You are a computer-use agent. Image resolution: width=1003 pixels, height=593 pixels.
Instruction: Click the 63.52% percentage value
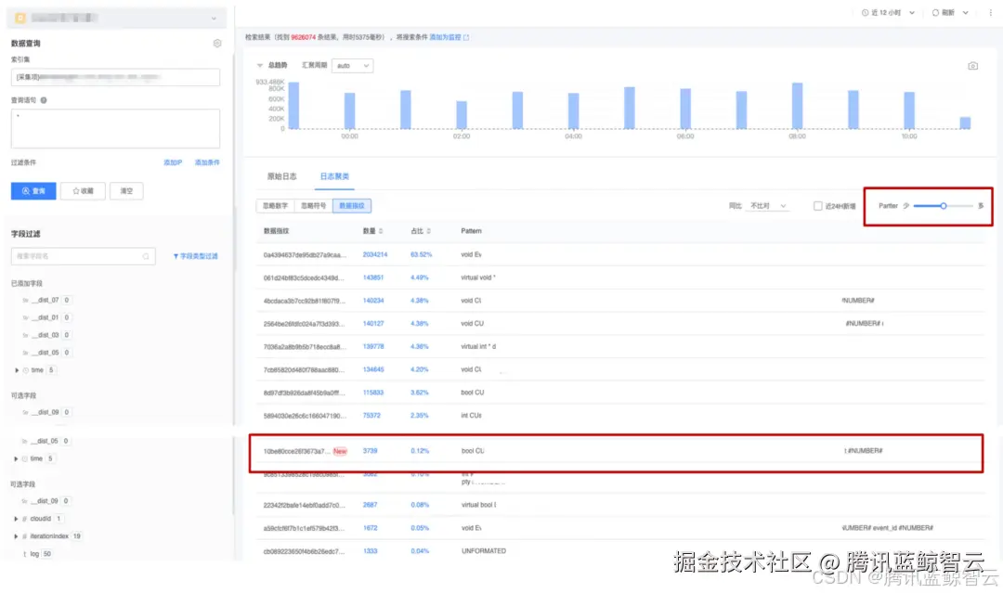pyautogui.click(x=421, y=255)
